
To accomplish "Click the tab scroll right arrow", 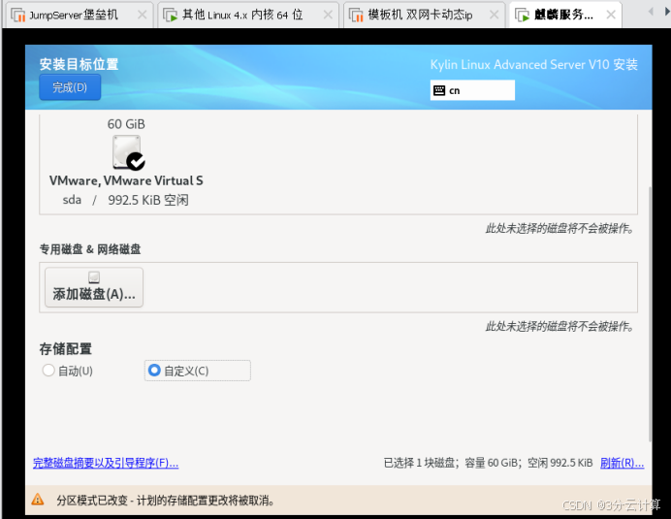I will click(667, 12).
